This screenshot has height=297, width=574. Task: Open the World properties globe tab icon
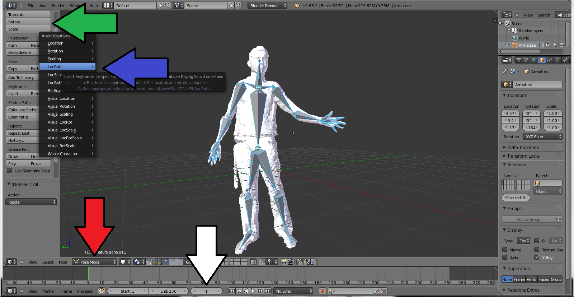point(534,60)
